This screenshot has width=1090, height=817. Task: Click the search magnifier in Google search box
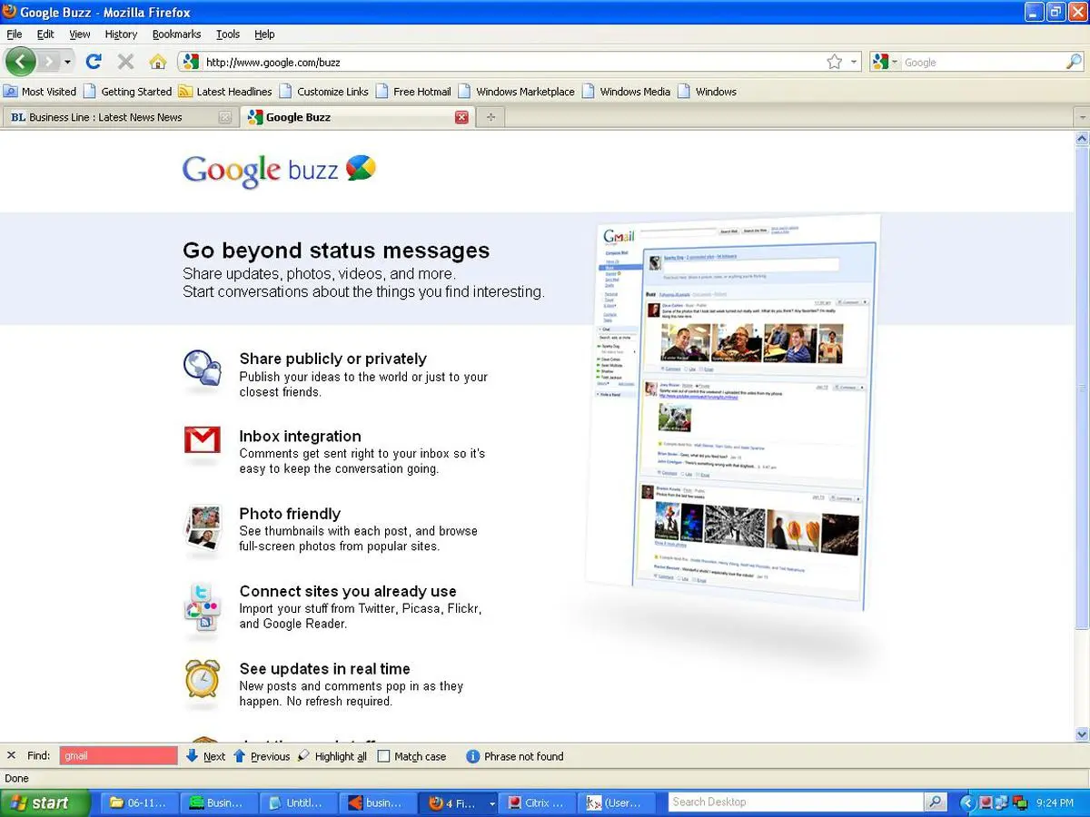click(1074, 62)
